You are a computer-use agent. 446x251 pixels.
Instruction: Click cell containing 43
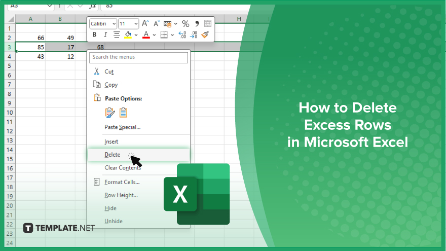[30, 57]
